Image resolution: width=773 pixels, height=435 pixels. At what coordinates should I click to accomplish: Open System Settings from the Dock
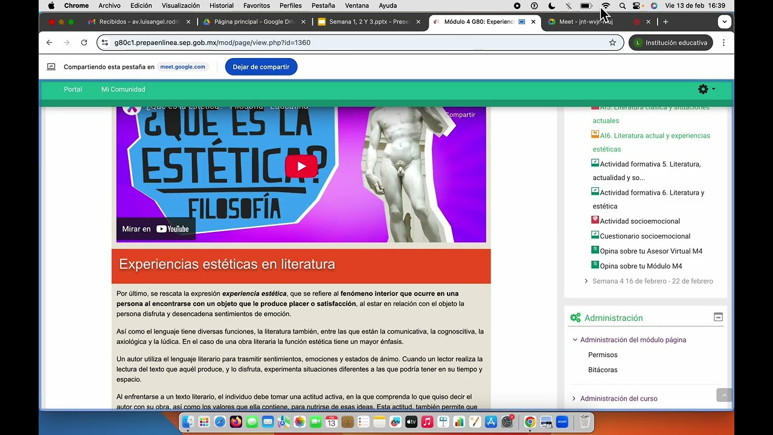click(x=507, y=422)
